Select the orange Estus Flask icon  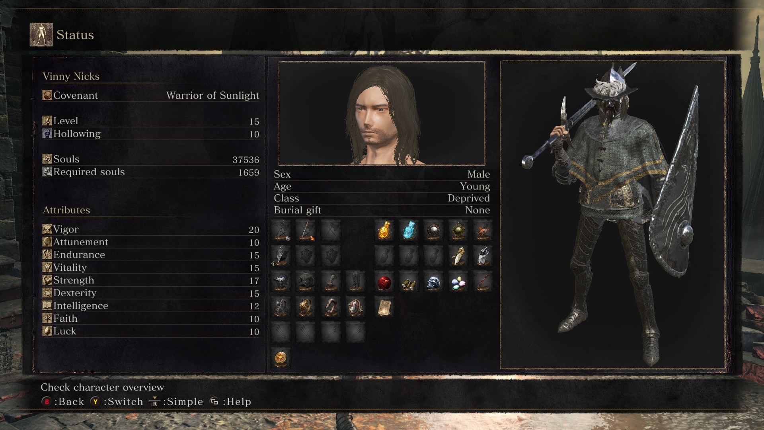click(384, 231)
